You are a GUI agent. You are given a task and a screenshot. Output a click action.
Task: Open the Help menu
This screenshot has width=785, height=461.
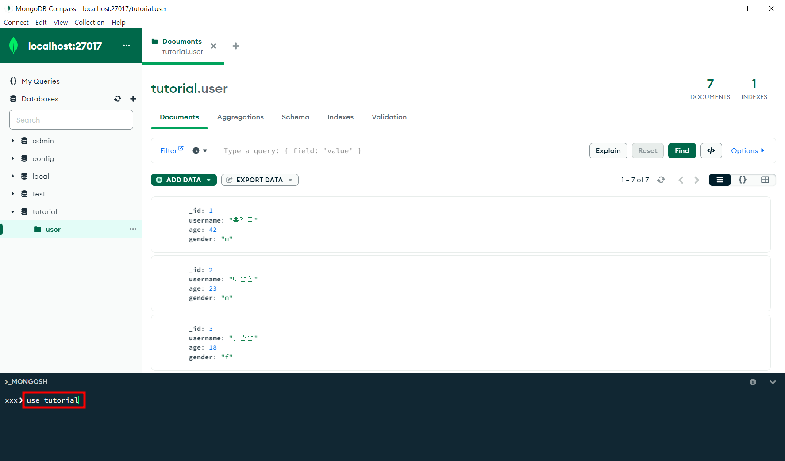(119, 22)
